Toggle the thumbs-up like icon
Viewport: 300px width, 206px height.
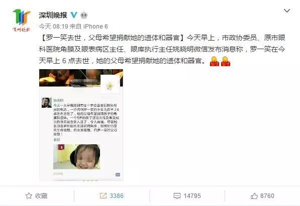(x=254, y=195)
